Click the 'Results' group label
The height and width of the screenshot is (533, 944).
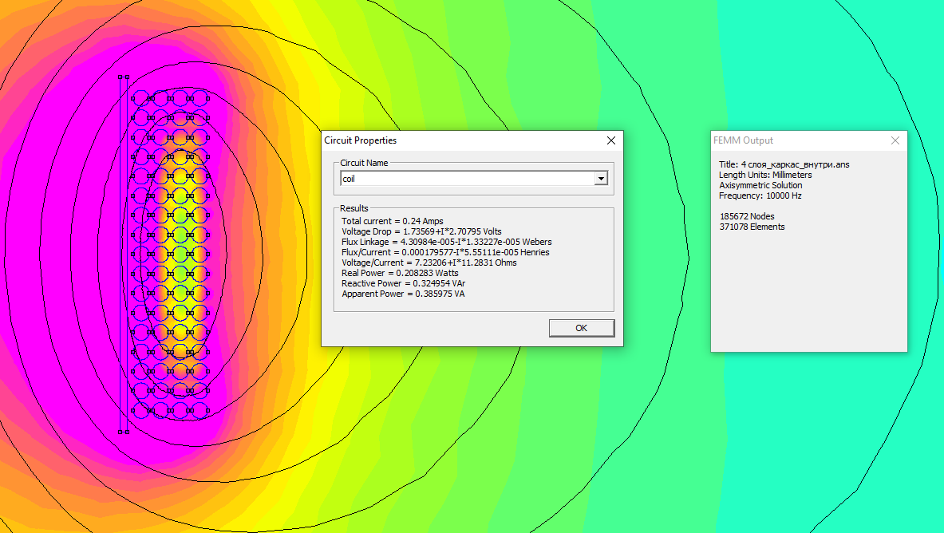(x=354, y=208)
